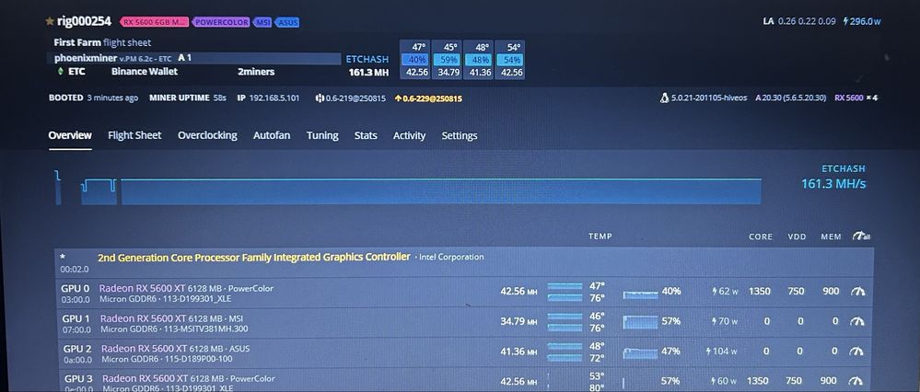Click GPU 0 memory clock value 900
This screenshot has height=392, width=920.
click(831, 291)
